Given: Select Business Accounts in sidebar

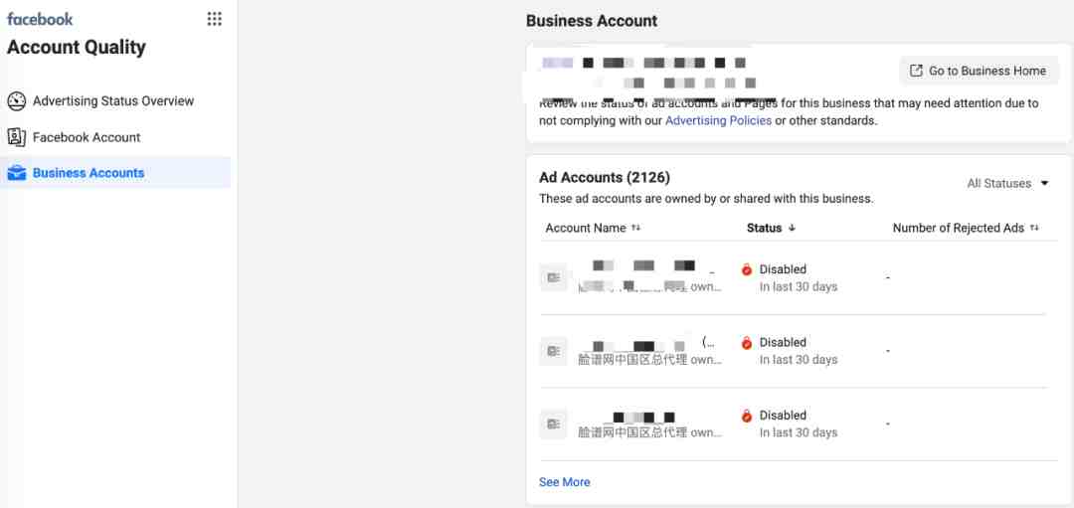Looking at the screenshot, I should pos(89,173).
